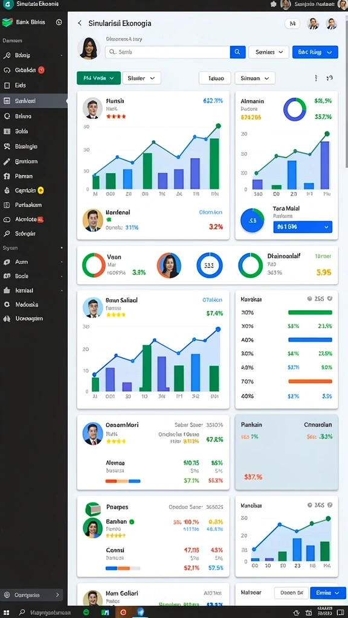Open the blue dropdown under Tara Malal
Screen dimensions: 348x618
point(303,227)
